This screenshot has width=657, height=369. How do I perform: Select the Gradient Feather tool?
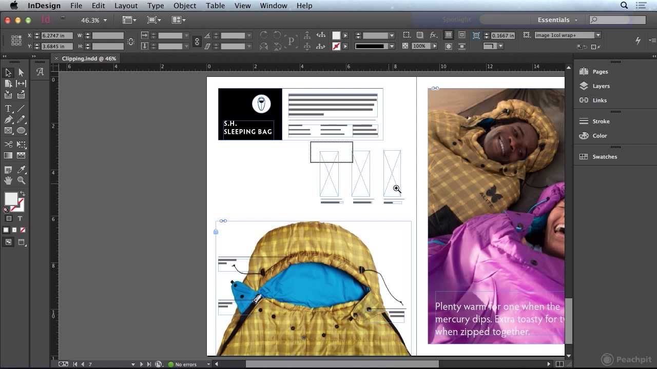coord(21,155)
